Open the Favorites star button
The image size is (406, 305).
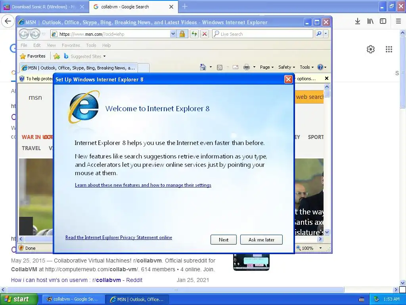click(x=33, y=56)
